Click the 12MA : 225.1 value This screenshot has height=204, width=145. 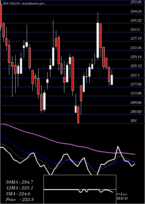point(19,188)
